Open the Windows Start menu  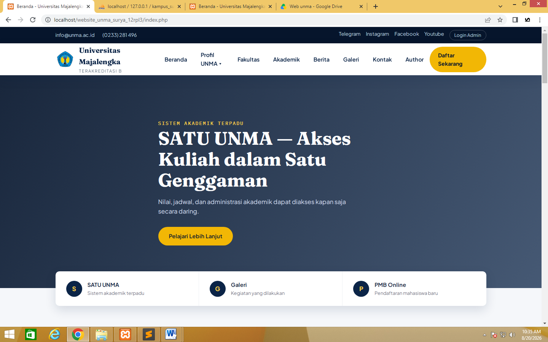pyautogui.click(x=9, y=334)
